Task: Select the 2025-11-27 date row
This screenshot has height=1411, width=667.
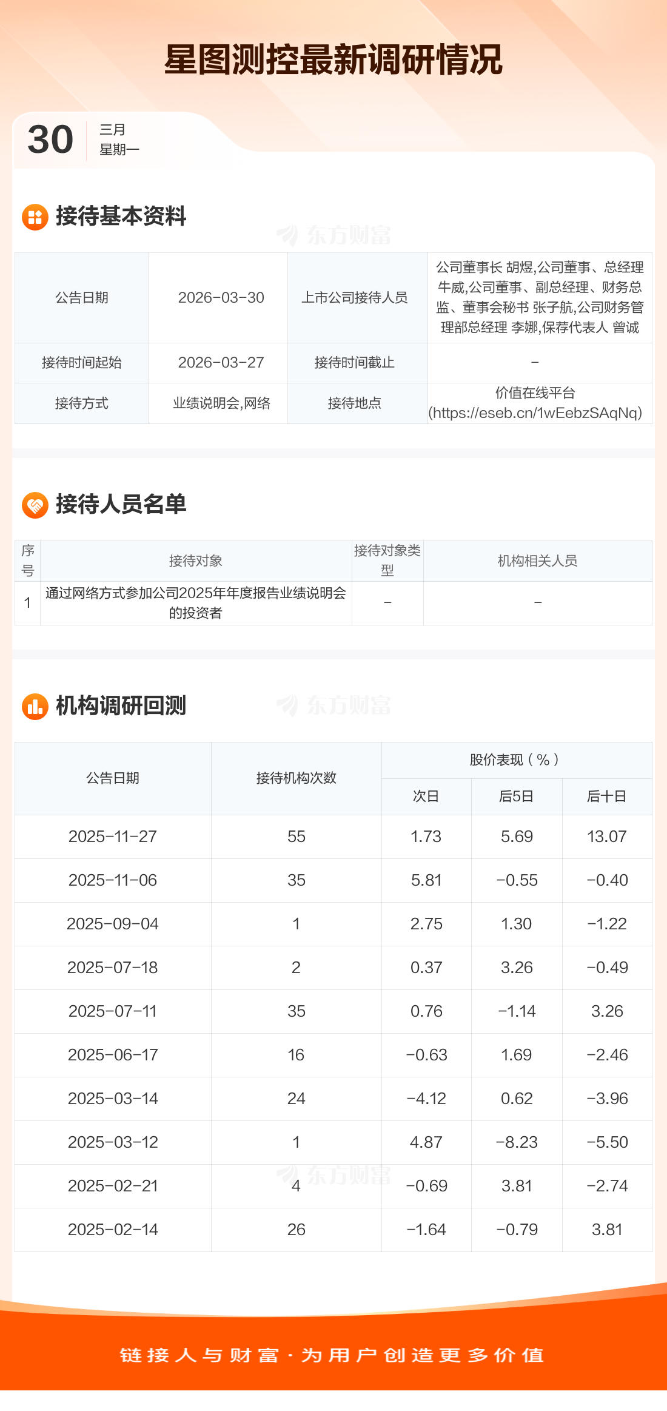Action: (x=333, y=837)
